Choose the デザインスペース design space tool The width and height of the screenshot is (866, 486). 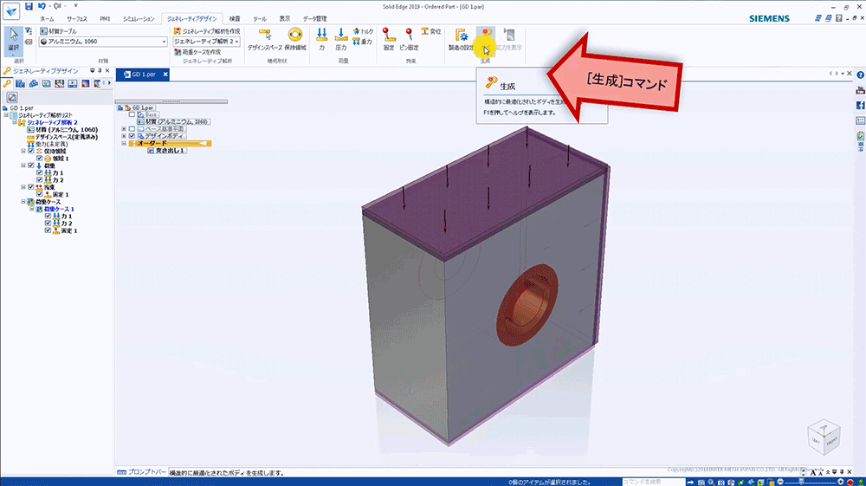click(x=265, y=40)
